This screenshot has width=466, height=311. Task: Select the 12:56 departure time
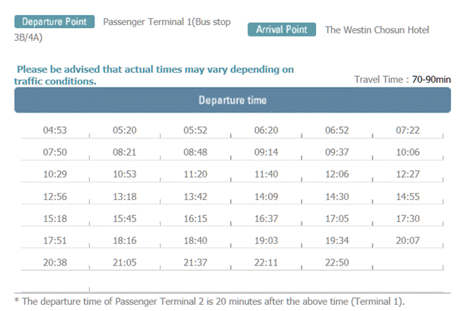pos(54,196)
